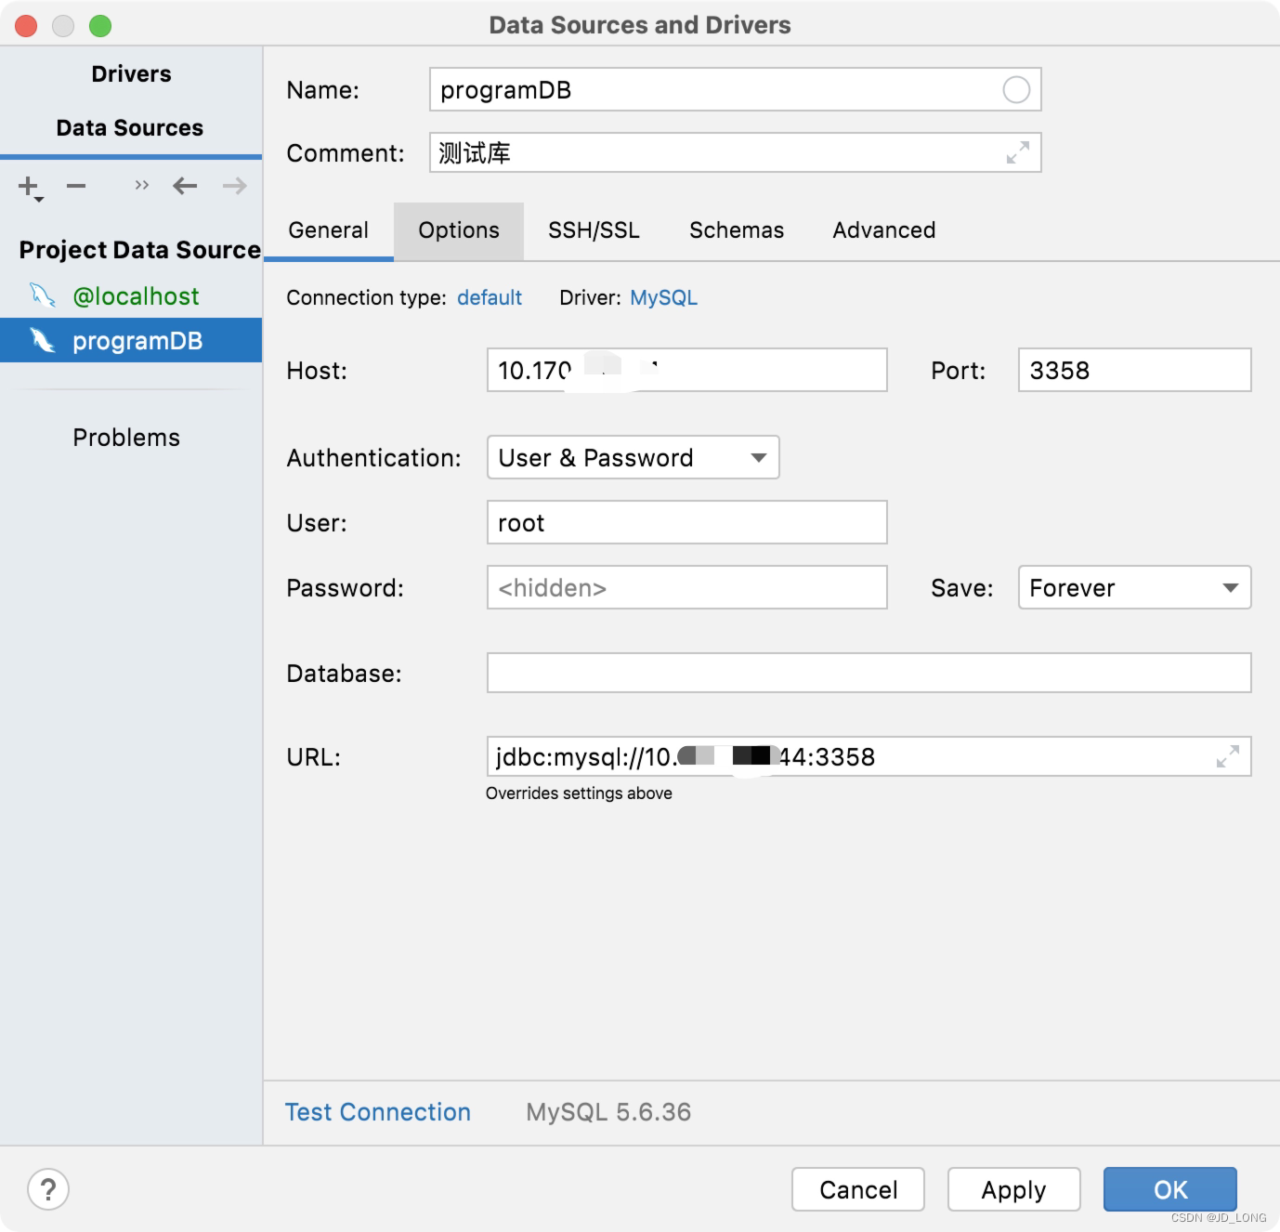Open the Drivers tab in sidebar
The width and height of the screenshot is (1280, 1232).
131,74
